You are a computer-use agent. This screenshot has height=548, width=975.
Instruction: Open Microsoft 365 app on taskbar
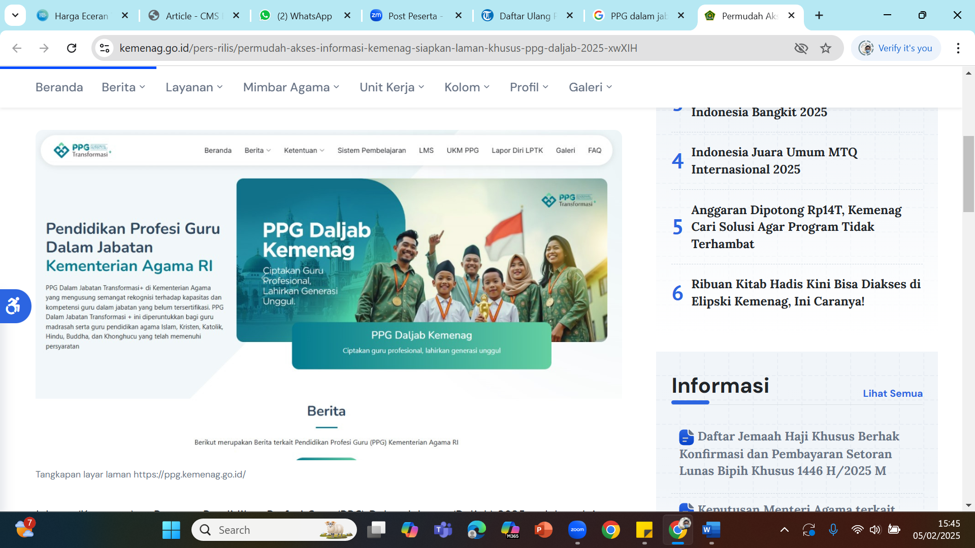(x=510, y=530)
